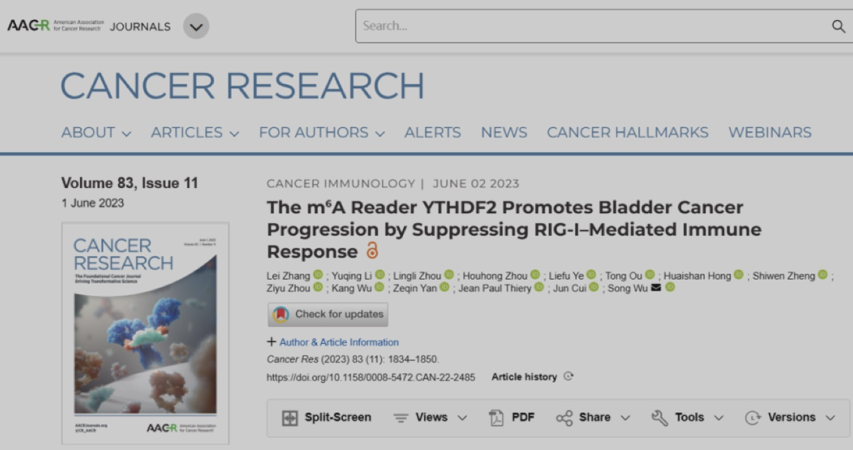The height and width of the screenshot is (450, 853).
Task: Open the Volume 83, Issue 11 link
Action: (130, 183)
